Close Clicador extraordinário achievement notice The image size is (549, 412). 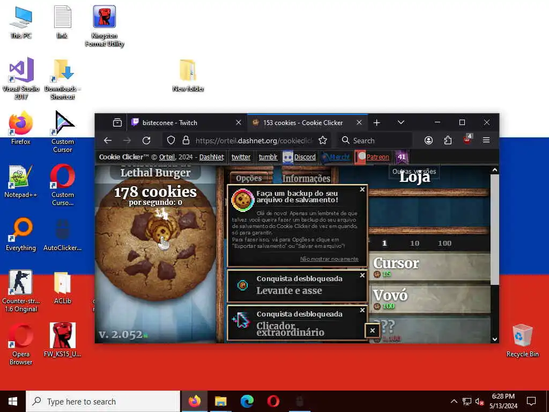[x=362, y=310]
